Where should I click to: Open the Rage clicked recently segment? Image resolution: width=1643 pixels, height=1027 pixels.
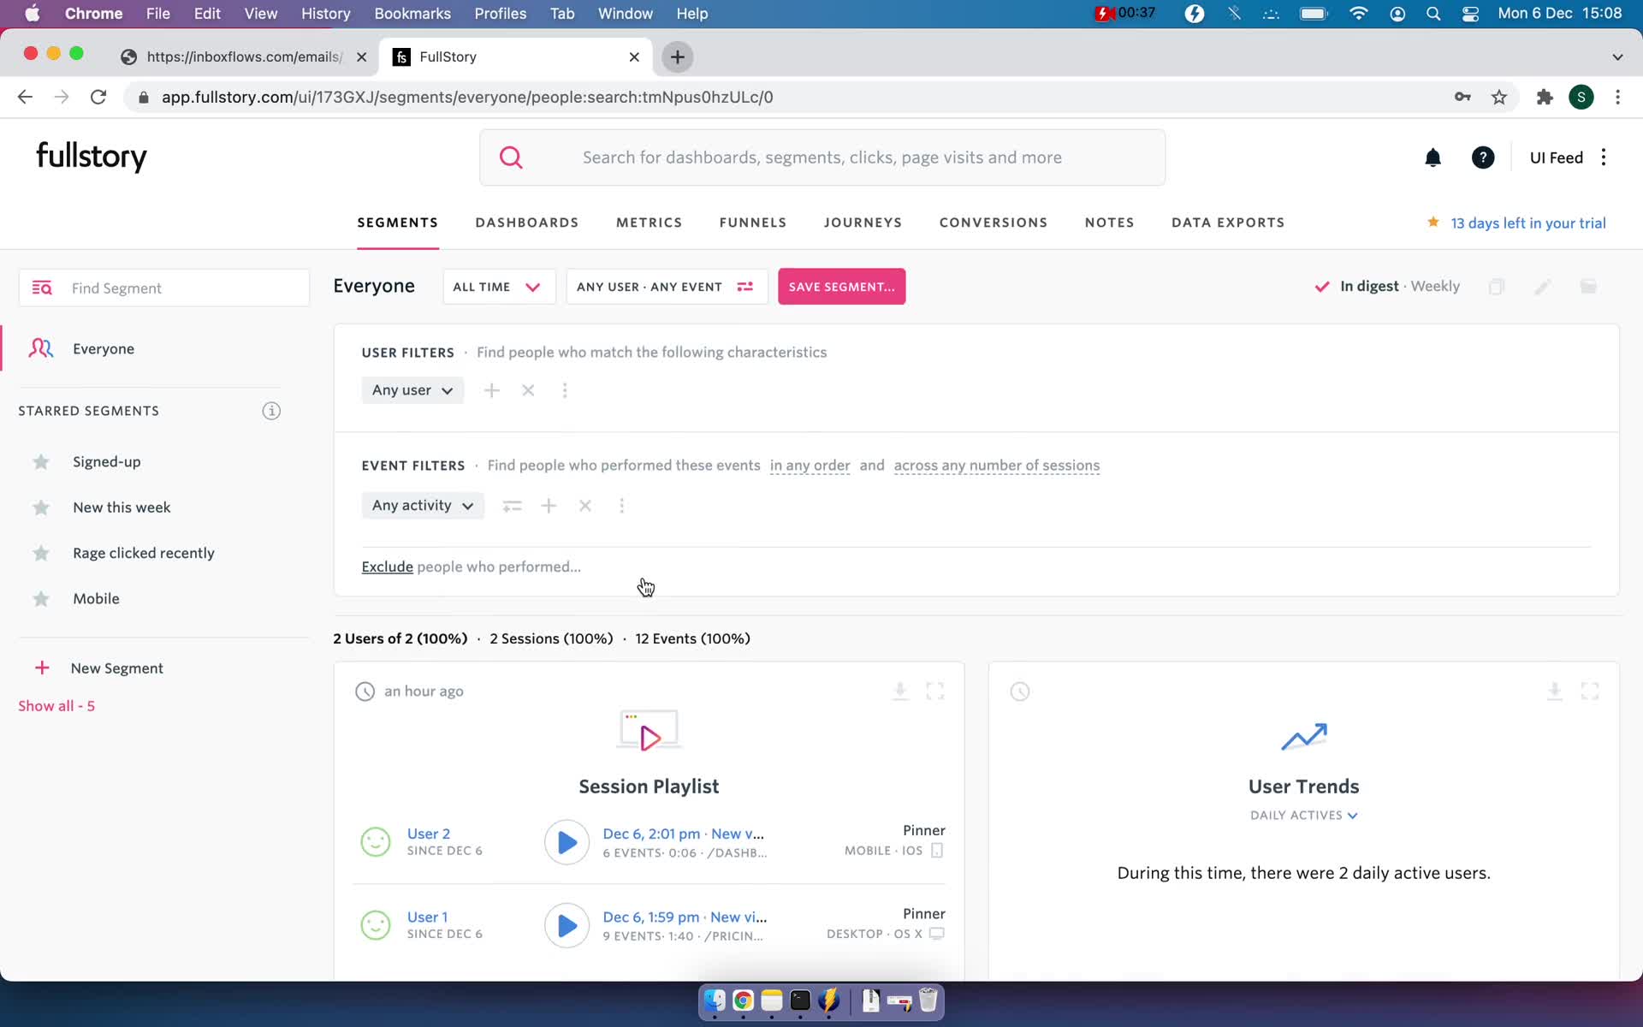144,553
